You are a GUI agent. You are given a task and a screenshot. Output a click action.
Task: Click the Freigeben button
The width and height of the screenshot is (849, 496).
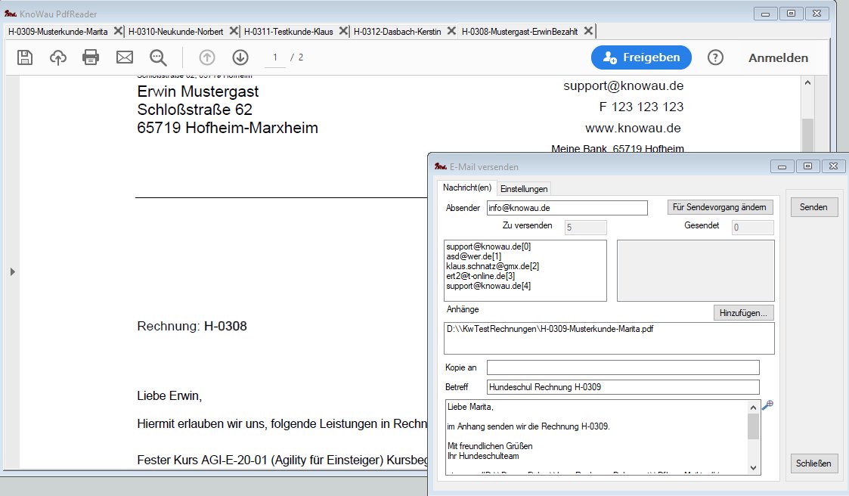641,57
